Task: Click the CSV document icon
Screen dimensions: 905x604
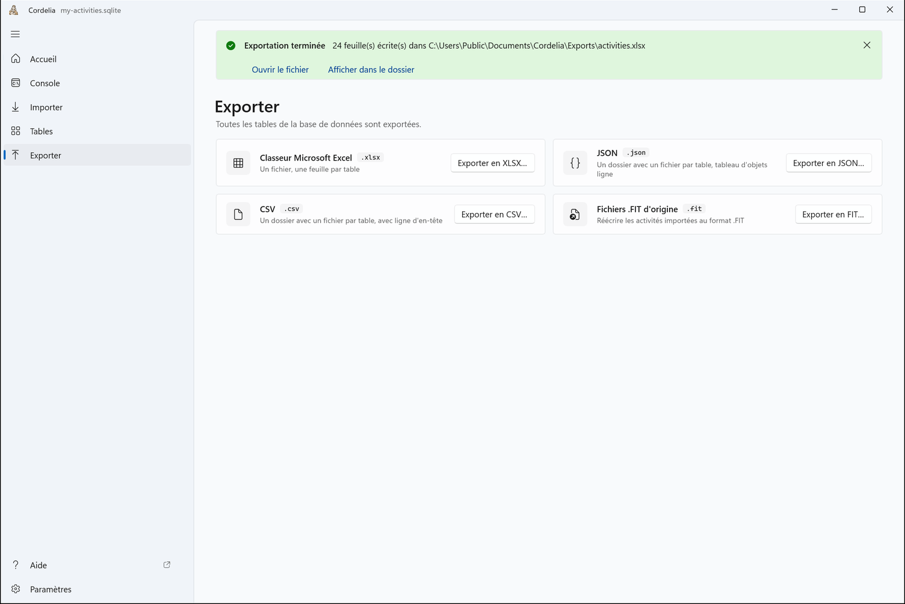Action: click(238, 214)
